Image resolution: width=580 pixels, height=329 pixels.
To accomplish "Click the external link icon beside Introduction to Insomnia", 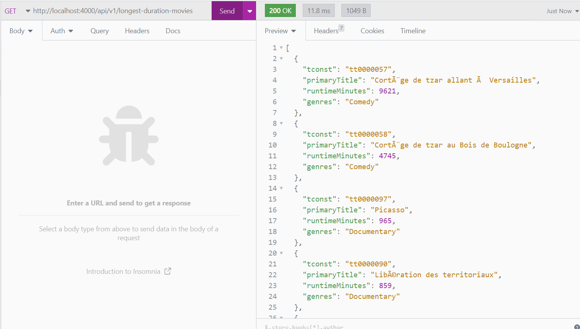I will [x=168, y=271].
